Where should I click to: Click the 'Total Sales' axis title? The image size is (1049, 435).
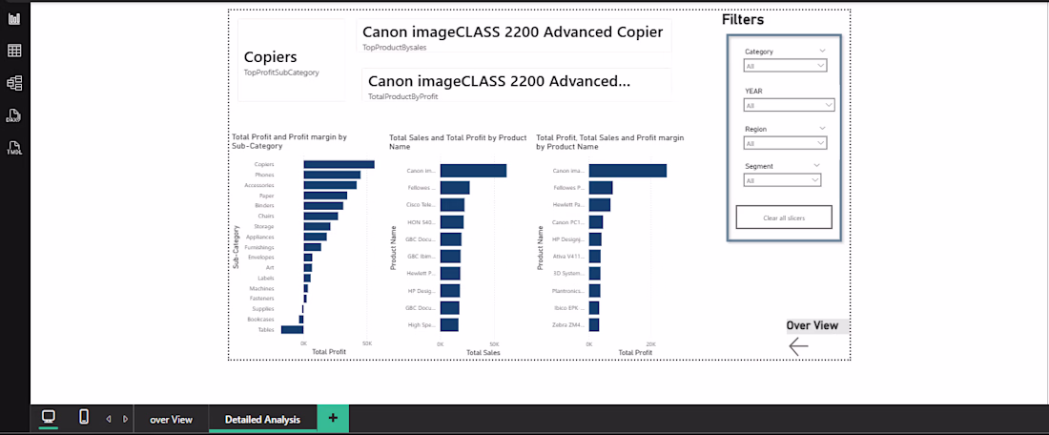483,353
